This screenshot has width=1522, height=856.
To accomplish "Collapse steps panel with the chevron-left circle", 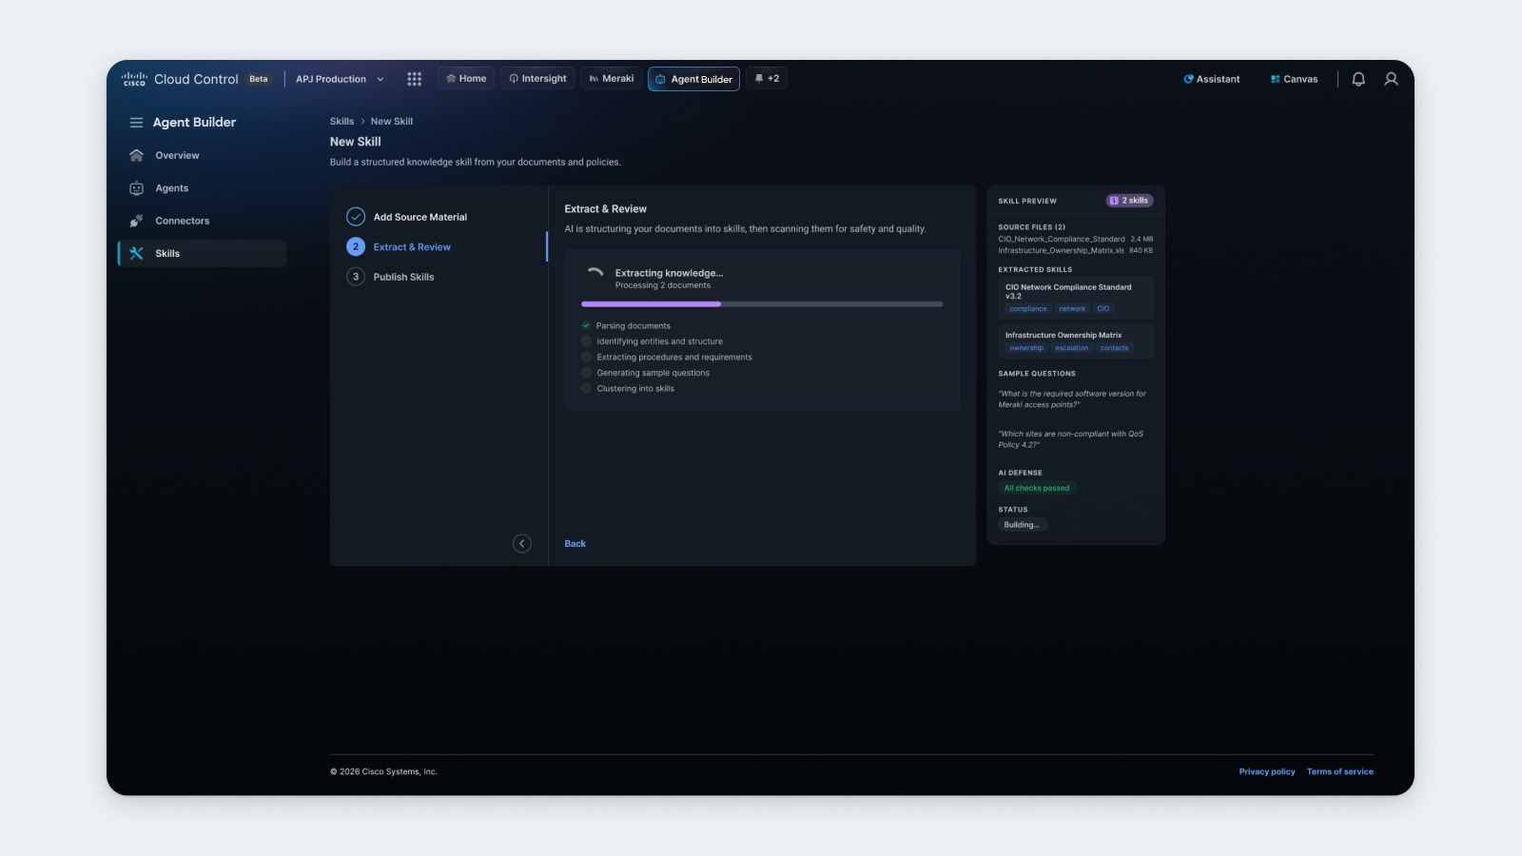I will [522, 544].
